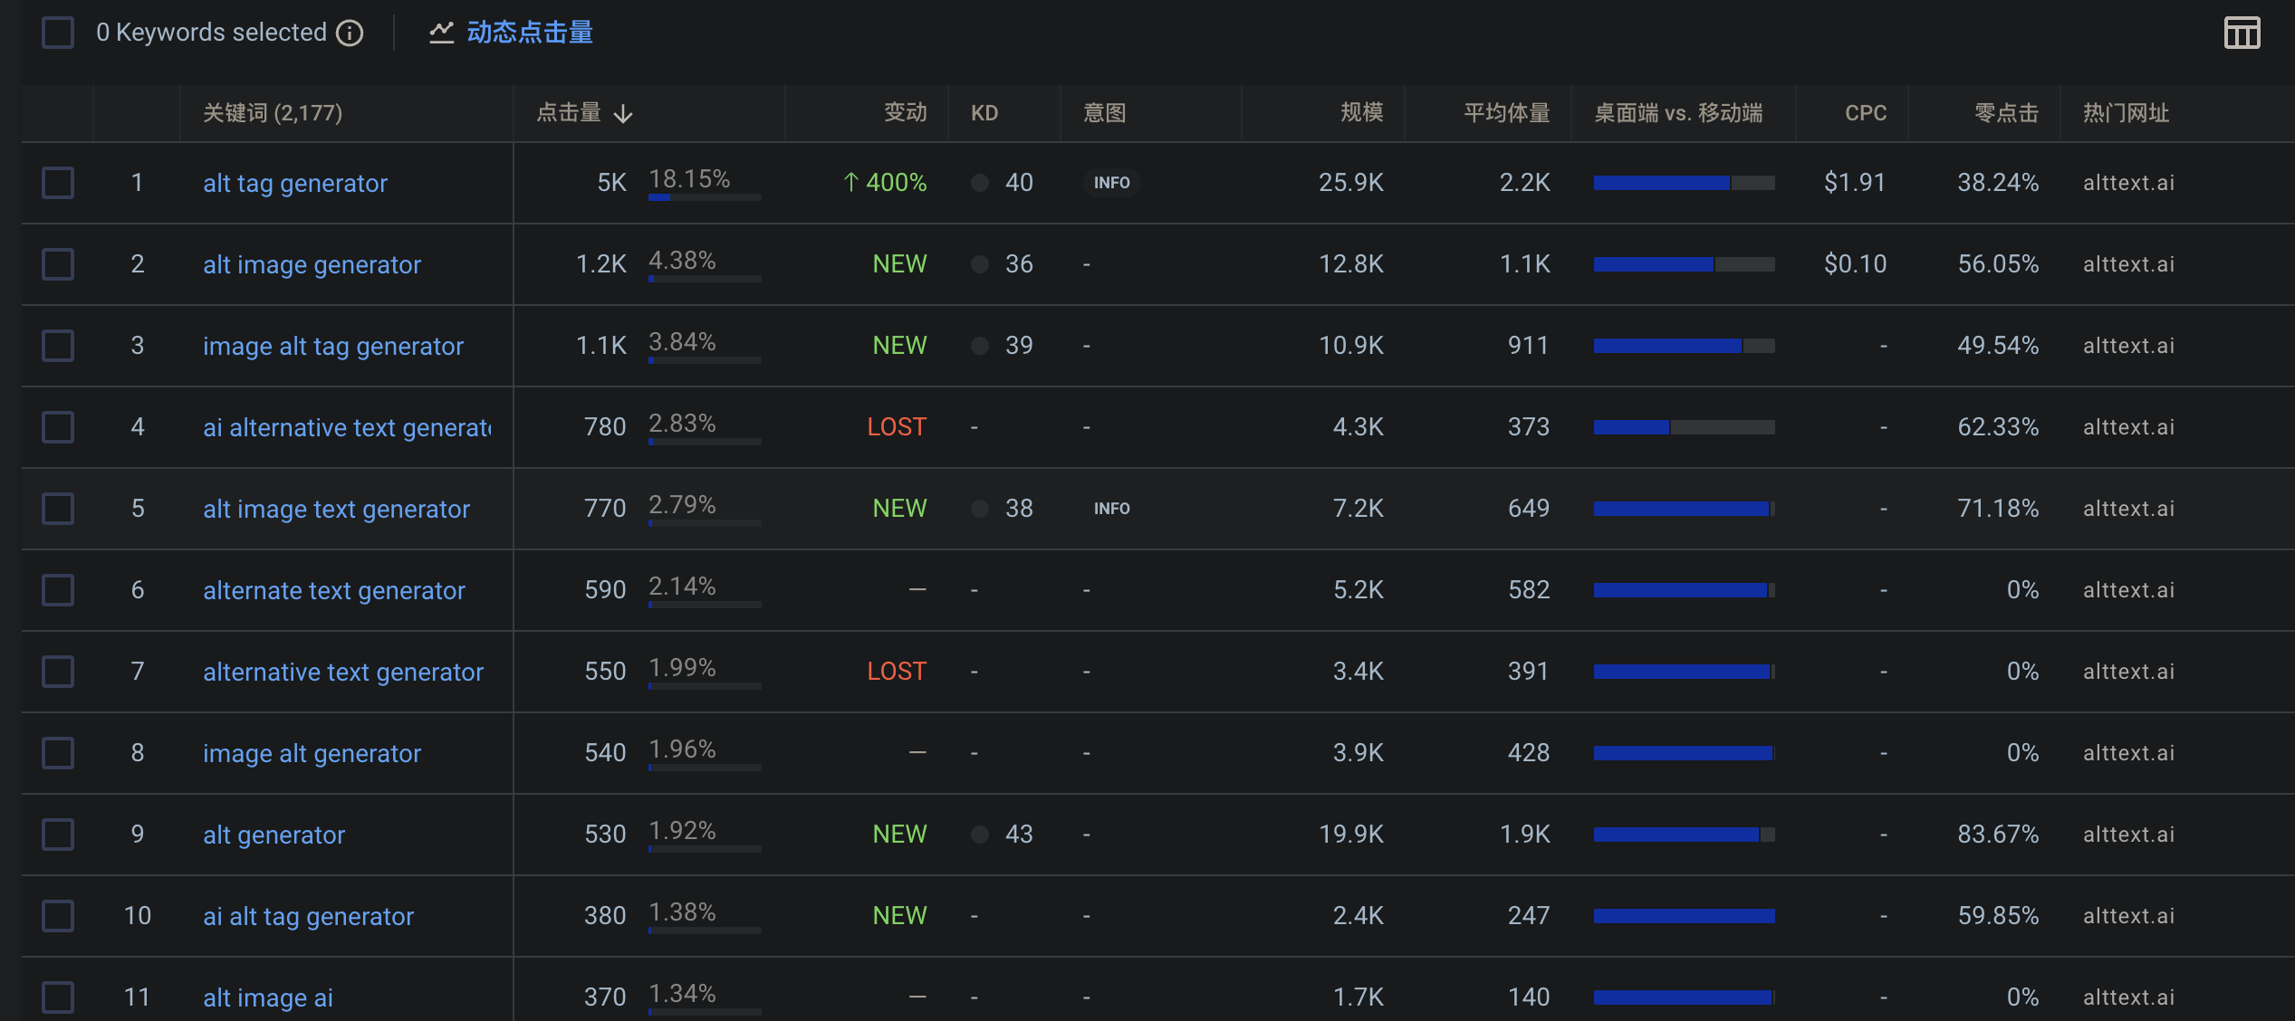Click the CPC column header
This screenshot has height=1021, width=2295.
(1865, 113)
